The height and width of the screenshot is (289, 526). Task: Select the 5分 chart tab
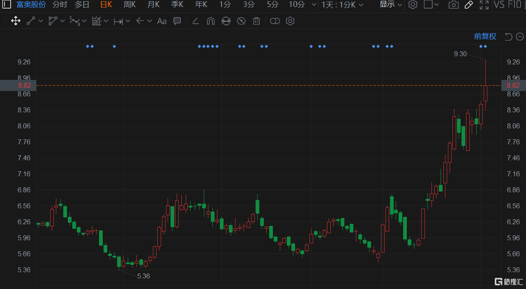272,5
